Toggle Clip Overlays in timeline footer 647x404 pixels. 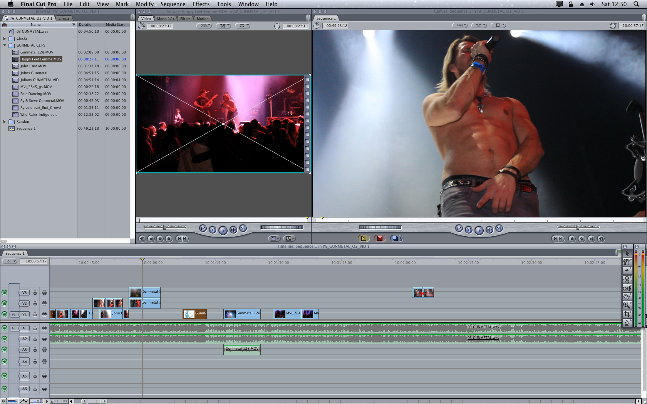click(24, 401)
